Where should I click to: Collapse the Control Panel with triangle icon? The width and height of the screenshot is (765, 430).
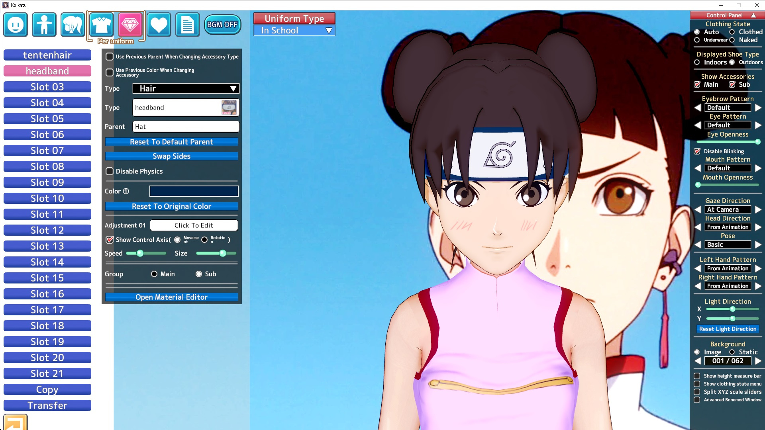[x=753, y=15]
